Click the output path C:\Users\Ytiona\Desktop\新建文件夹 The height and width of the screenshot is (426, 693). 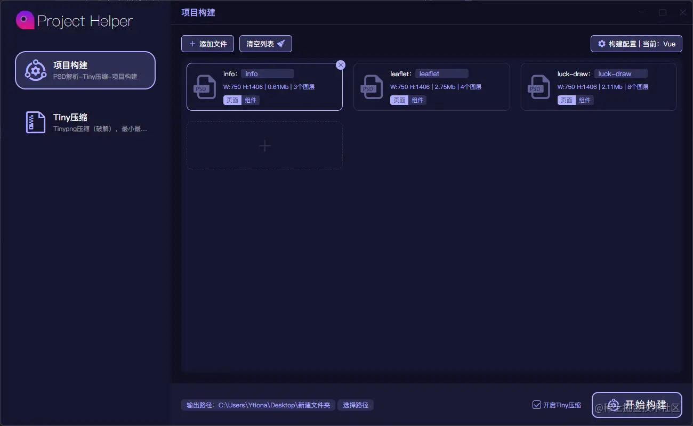pyautogui.click(x=259, y=405)
